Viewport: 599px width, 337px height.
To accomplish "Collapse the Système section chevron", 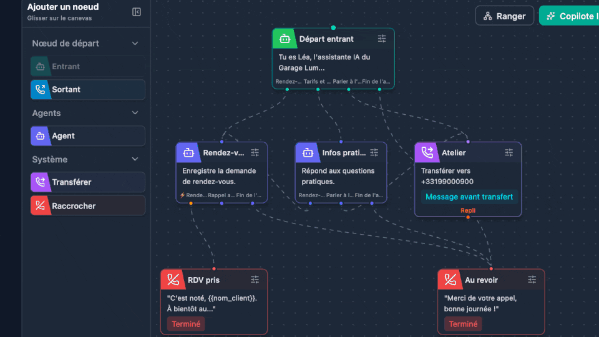I will click(135, 159).
